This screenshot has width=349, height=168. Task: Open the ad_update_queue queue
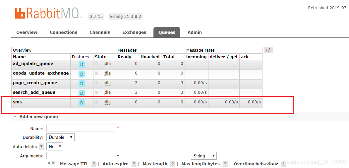(x=33, y=63)
